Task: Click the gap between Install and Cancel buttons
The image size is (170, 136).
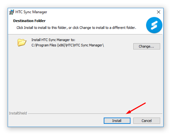Action: click(132, 121)
